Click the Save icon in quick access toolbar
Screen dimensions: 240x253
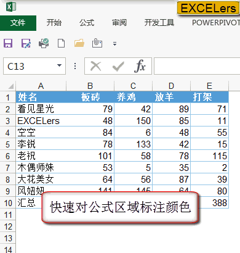[8, 43]
